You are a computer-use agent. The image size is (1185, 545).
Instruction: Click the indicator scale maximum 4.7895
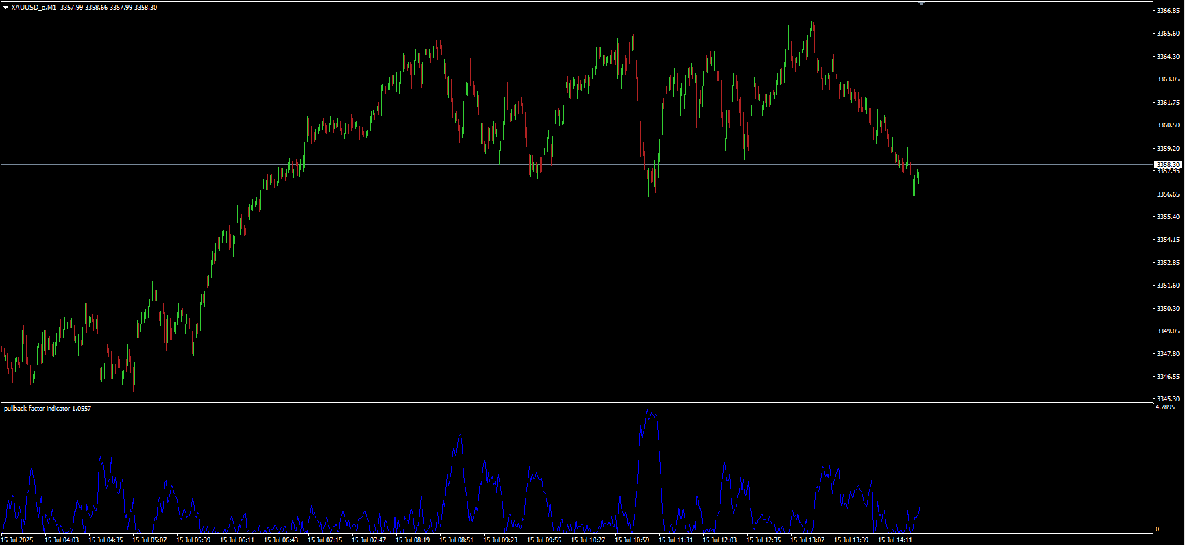point(1165,407)
